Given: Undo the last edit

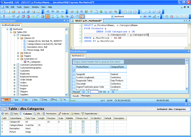Looking at the screenshot, I should [48, 12].
